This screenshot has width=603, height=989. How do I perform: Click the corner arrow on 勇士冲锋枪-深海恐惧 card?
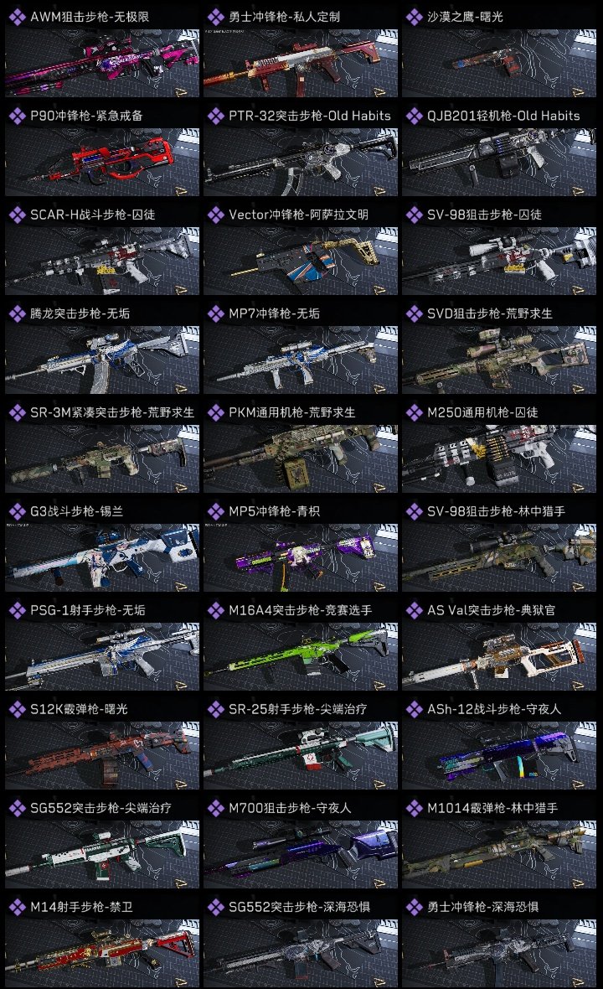point(579,981)
